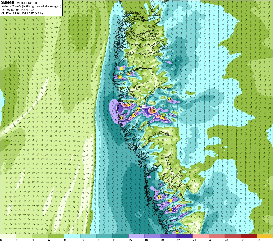Click the legend tick number '12'
The height and width of the screenshot is (242, 273).
(x=98, y=240)
